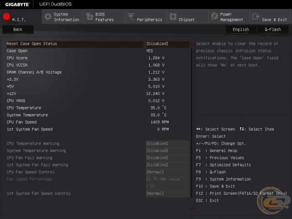
Task: Click the 0.012 V VAXG reading
Action: tap(156, 101)
